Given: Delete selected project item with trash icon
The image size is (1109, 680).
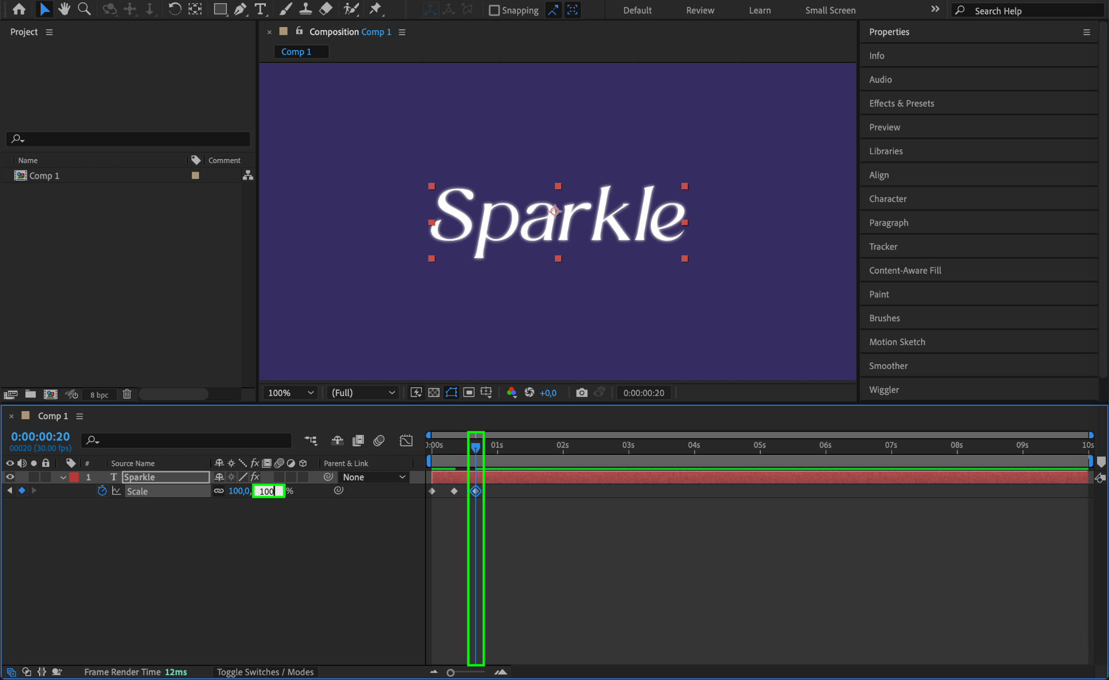Looking at the screenshot, I should [x=127, y=394].
